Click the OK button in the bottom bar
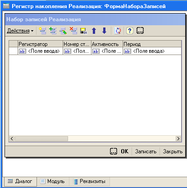 (125, 151)
